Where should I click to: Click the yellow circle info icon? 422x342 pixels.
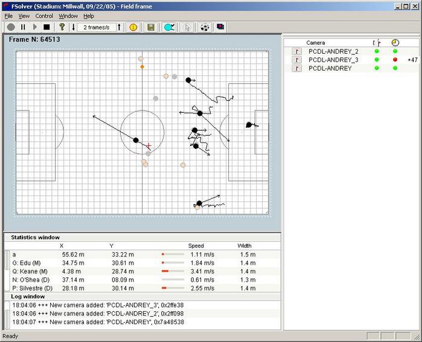(x=133, y=27)
